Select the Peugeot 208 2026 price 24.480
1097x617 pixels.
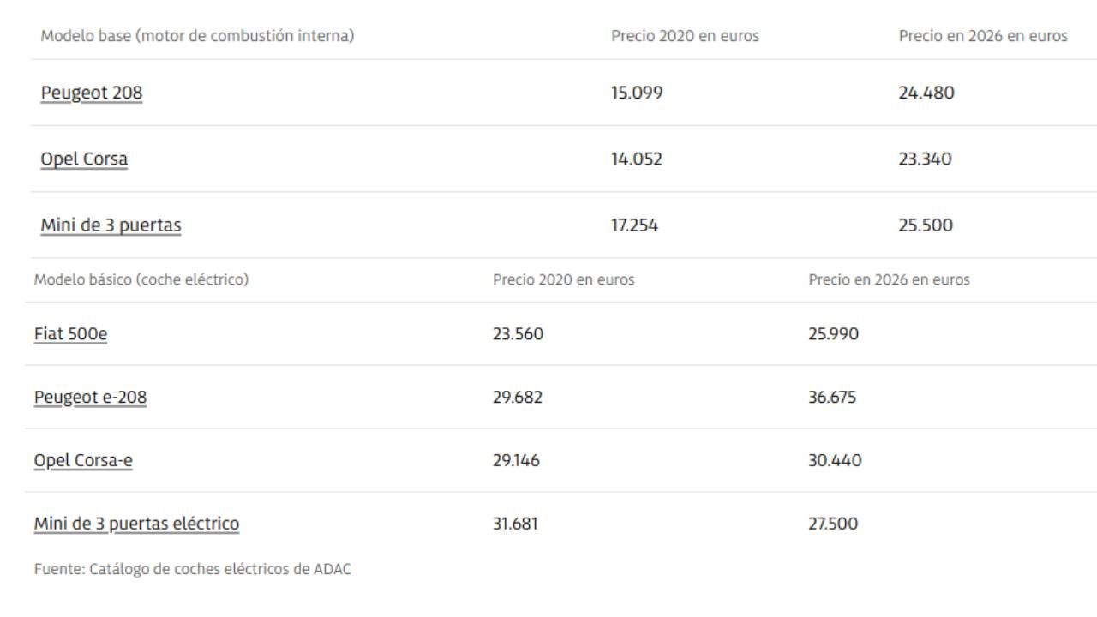(926, 93)
